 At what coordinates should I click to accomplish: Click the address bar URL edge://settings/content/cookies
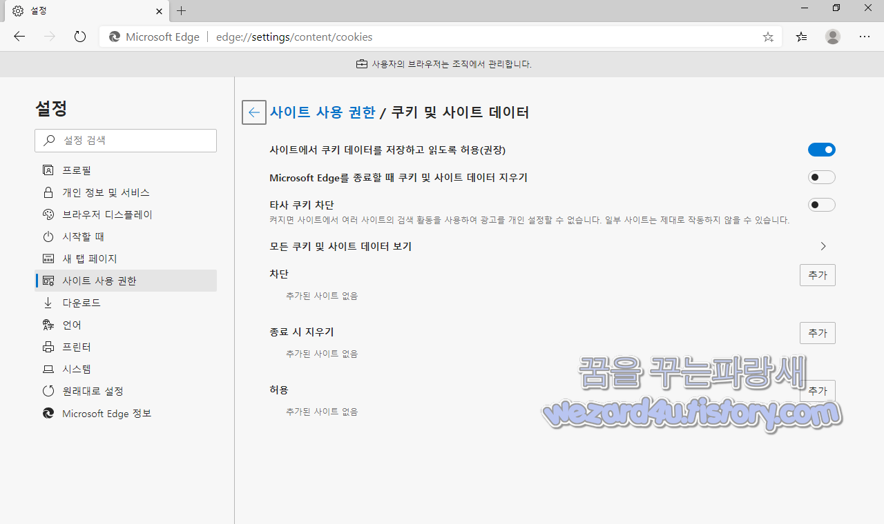coord(294,37)
